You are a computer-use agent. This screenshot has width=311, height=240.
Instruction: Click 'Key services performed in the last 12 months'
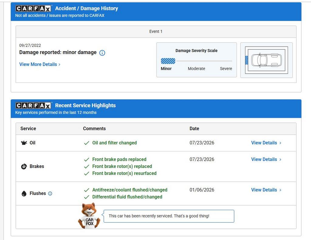click(56, 113)
